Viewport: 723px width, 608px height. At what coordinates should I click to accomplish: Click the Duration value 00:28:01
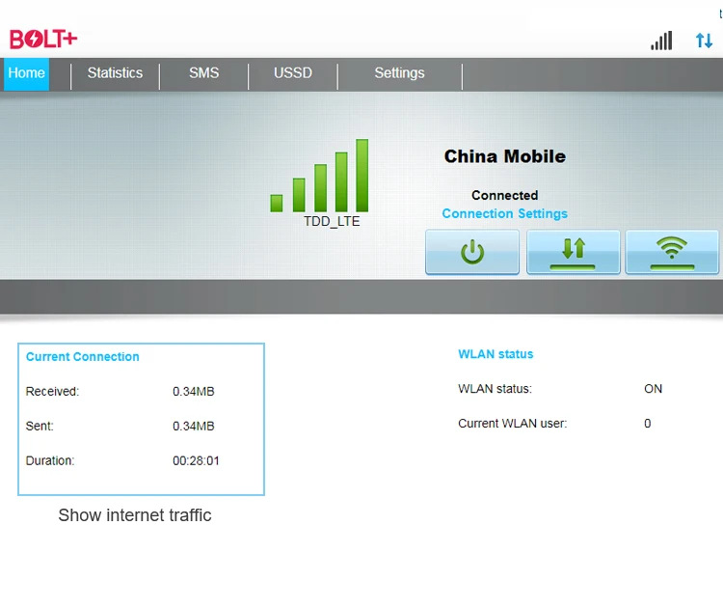(x=196, y=460)
